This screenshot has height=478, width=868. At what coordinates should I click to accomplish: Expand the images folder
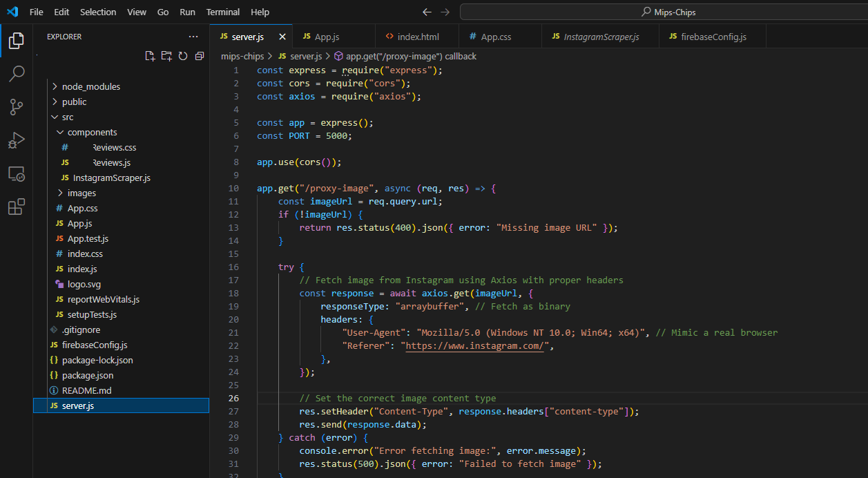81,193
